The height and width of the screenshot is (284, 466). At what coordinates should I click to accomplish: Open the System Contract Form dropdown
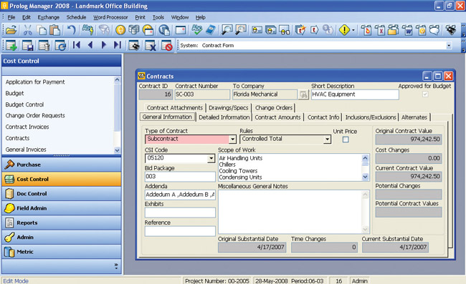point(449,46)
